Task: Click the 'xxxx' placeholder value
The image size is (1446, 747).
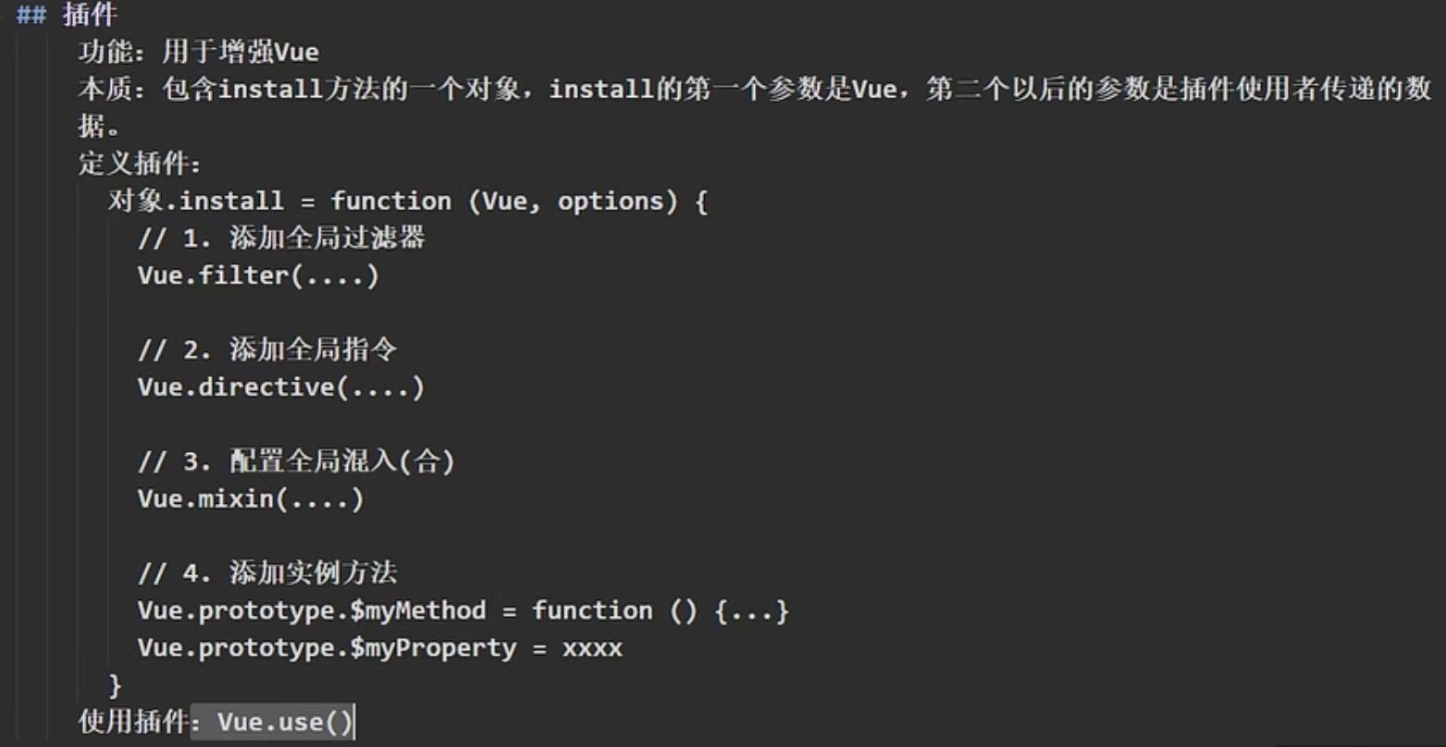Action: pos(592,648)
